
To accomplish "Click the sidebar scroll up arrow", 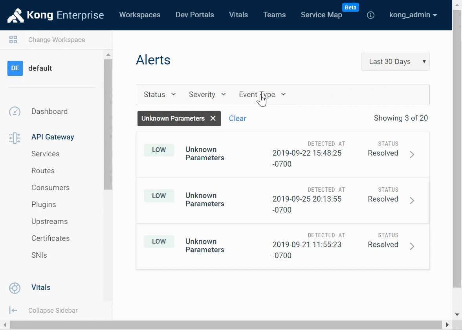I will 108,55.
